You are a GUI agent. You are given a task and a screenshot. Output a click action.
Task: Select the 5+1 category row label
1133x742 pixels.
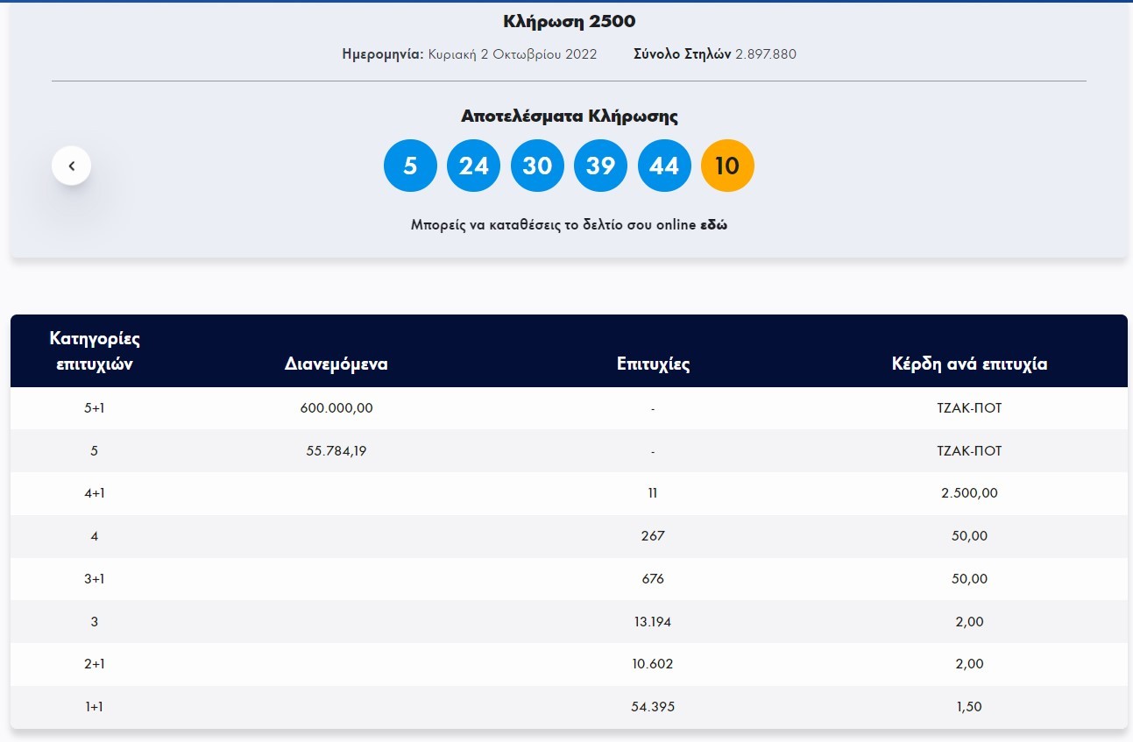[95, 408]
